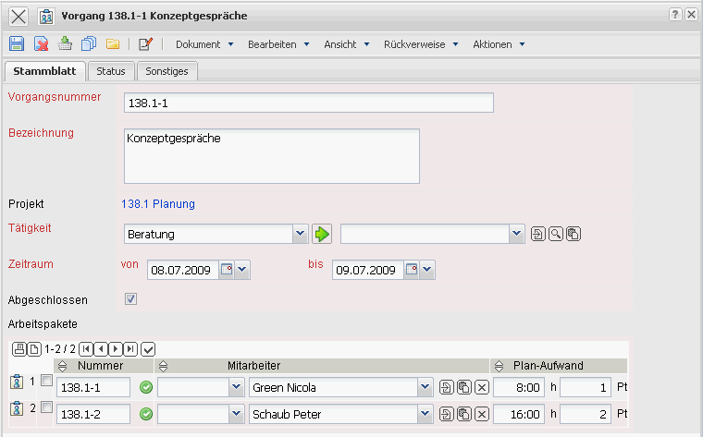
Task: Open the work package icon in row 2
Action: click(17, 408)
